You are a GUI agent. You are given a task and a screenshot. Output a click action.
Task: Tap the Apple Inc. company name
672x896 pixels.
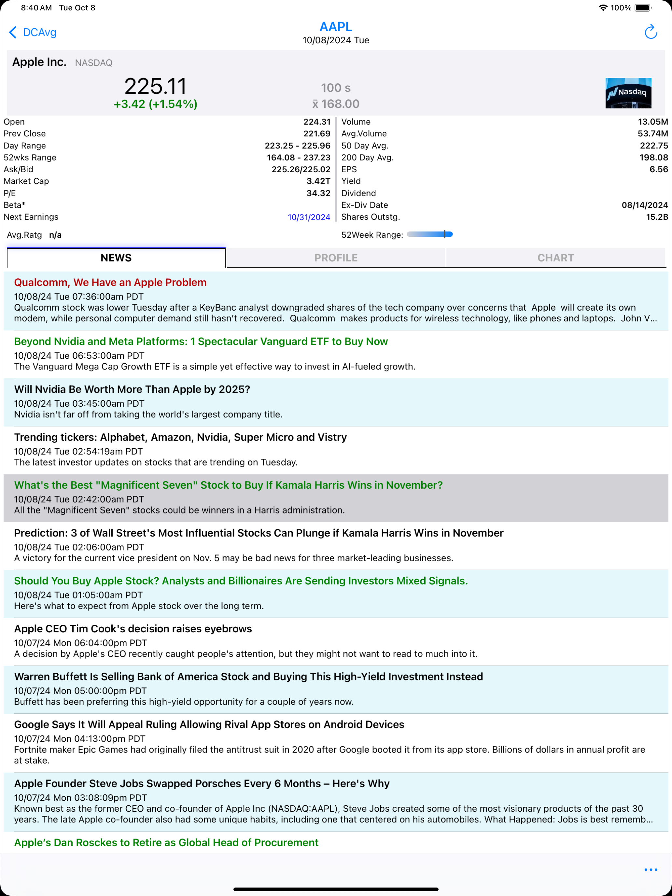[39, 62]
